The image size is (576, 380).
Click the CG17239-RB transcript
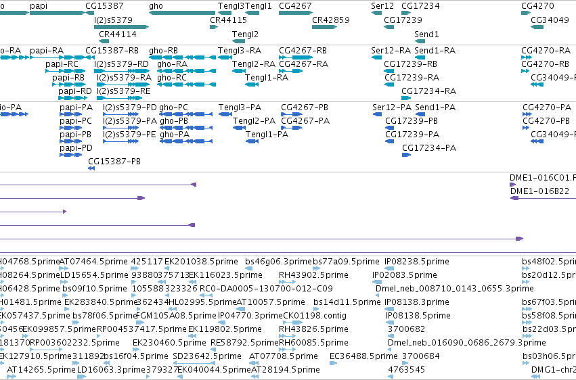389,71
